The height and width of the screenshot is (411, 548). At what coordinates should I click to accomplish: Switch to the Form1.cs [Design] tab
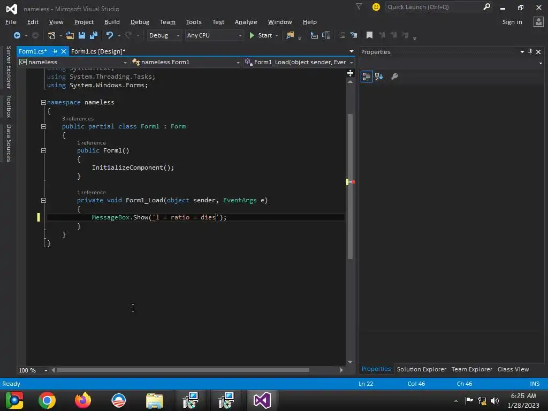98,51
